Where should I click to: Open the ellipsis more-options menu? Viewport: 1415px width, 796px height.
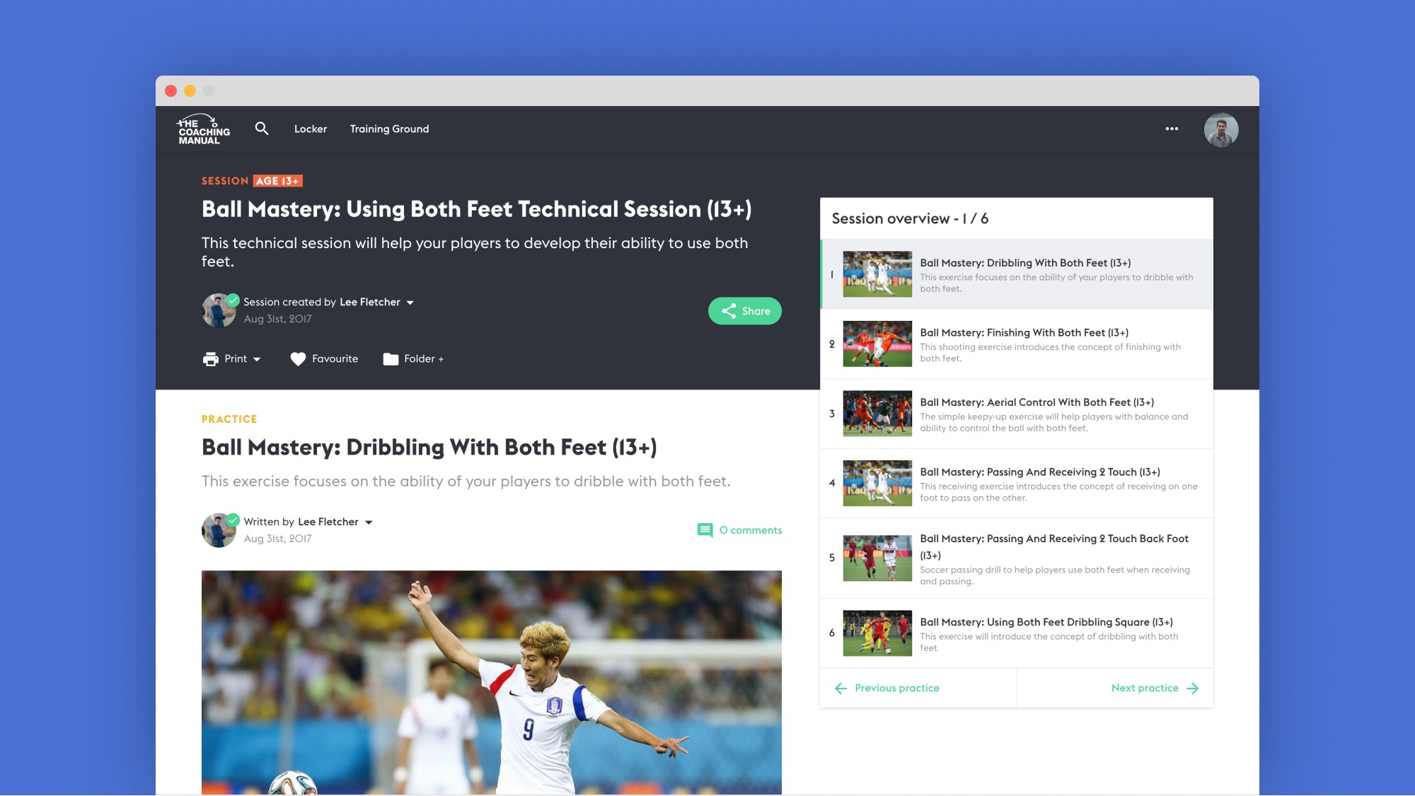1172,129
